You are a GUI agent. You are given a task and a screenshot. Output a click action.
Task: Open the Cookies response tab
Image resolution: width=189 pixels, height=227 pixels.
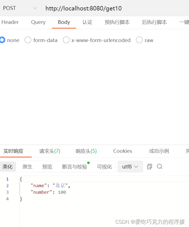coord(123,151)
